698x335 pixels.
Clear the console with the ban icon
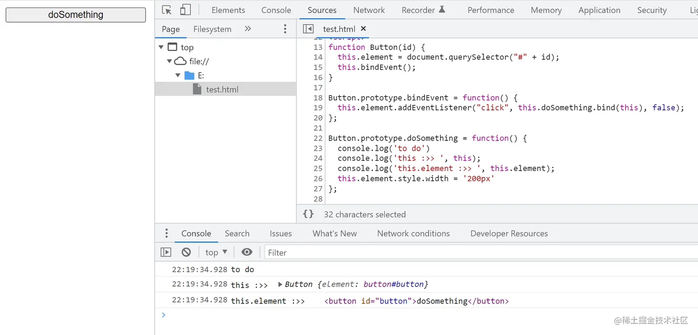[x=186, y=252]
